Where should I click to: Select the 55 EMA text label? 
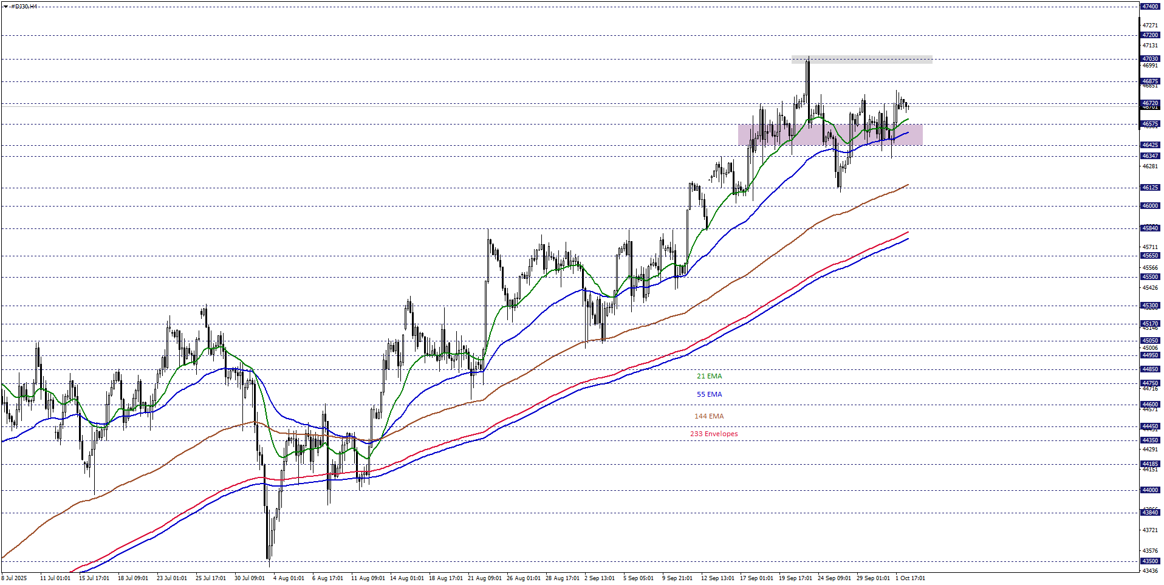point(709,395)
